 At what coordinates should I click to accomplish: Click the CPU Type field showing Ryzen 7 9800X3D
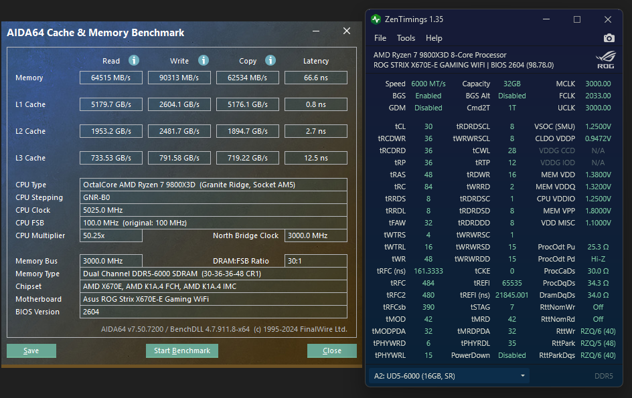[213, 185]
